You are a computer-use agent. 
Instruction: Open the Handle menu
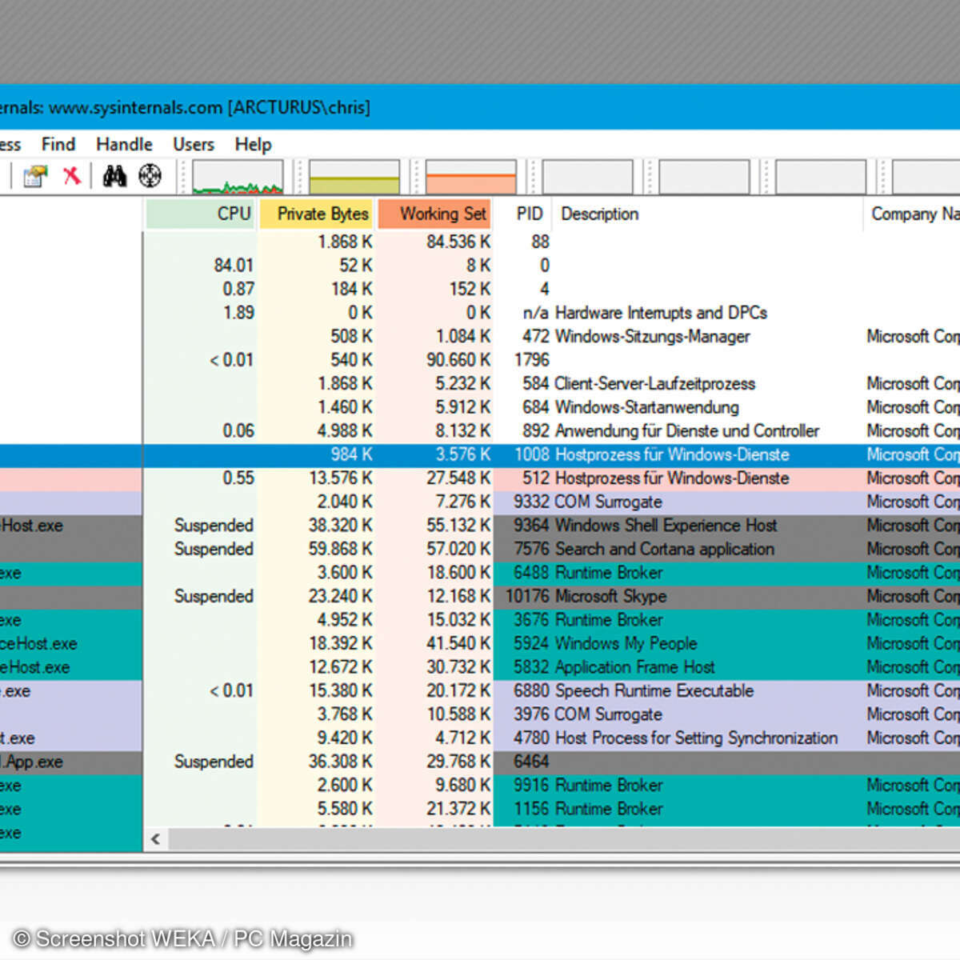[x=124, y=144]
